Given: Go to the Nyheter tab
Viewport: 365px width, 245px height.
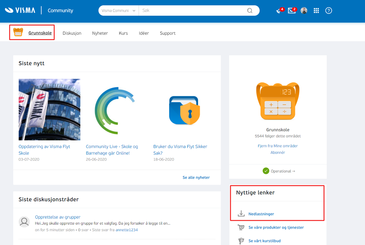Looking at the screenshot, I should pos(100,33).
